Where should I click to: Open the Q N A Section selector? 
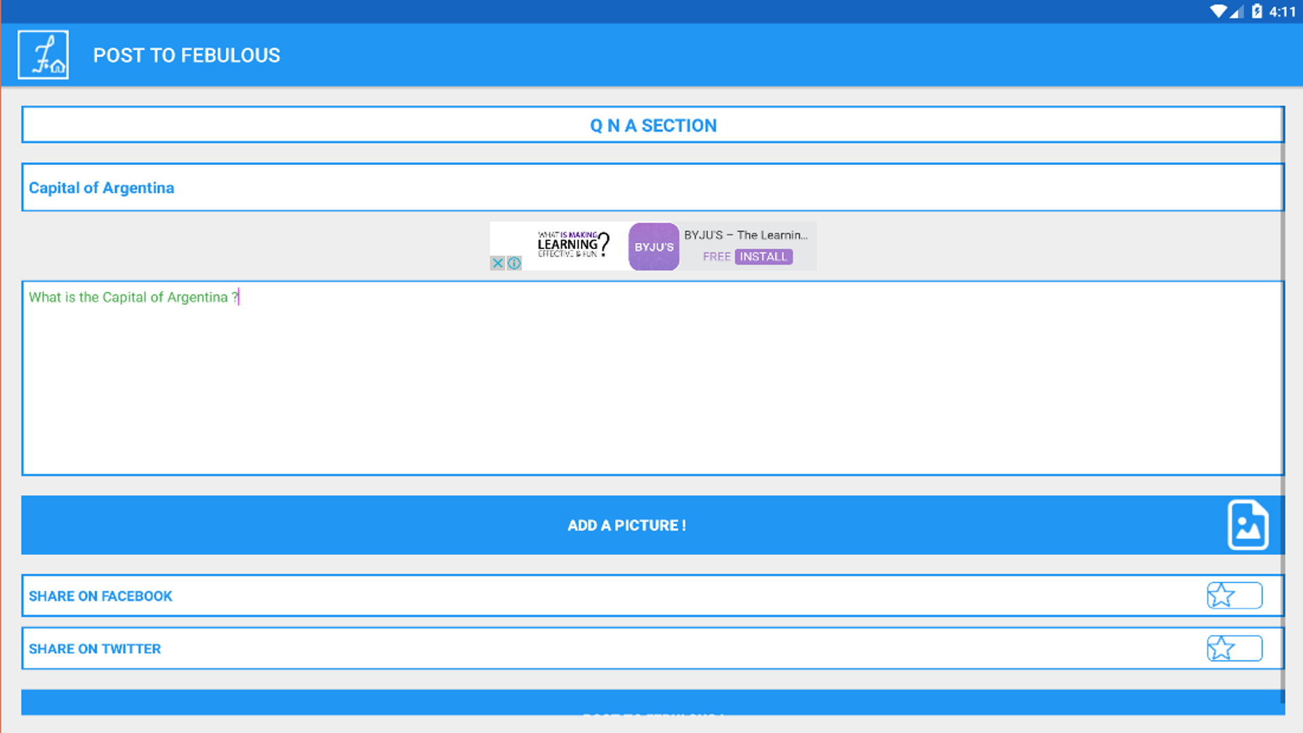(x=652, y=125)
